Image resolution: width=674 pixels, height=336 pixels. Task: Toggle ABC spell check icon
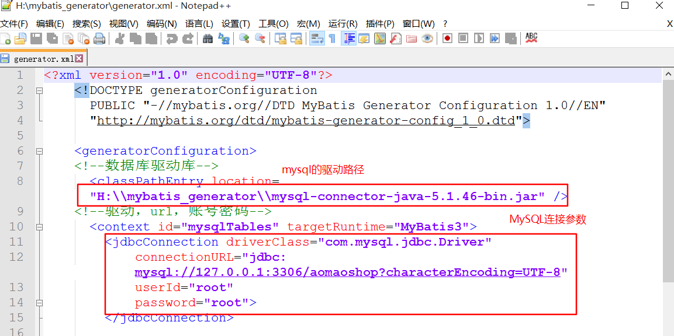531,38
